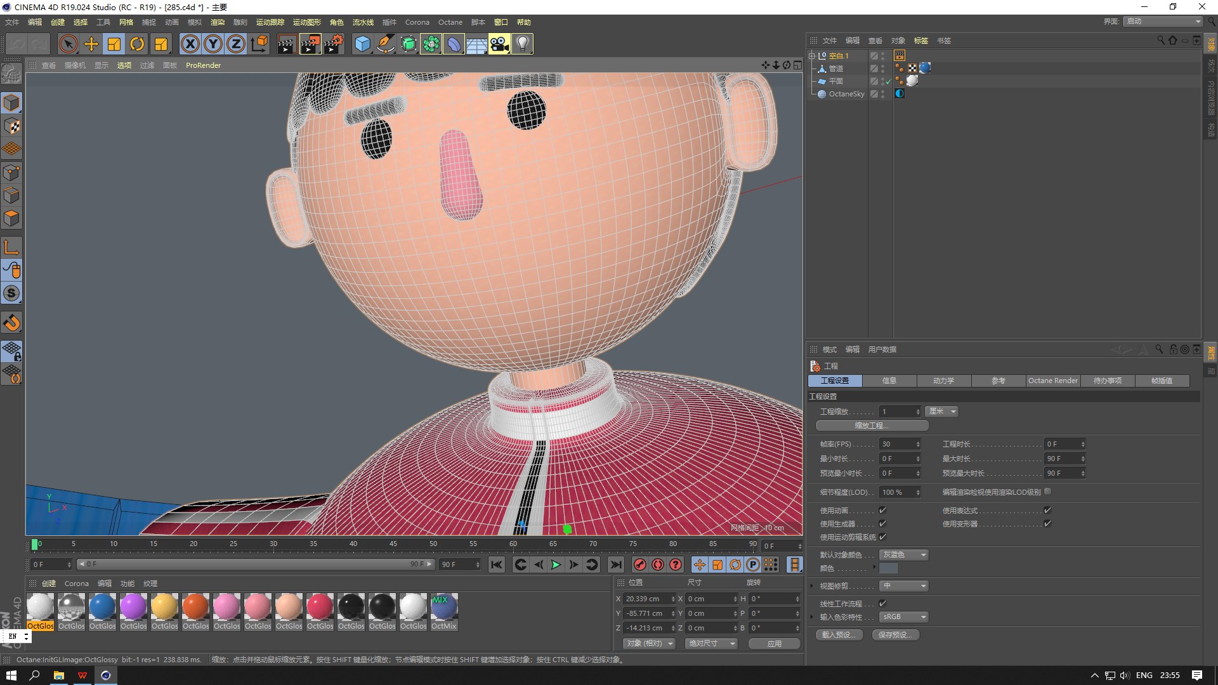Screen dimensions: 1218x685
Task: Toggle the 使用动画 checkbox
Action: click(x=882, y=510)
